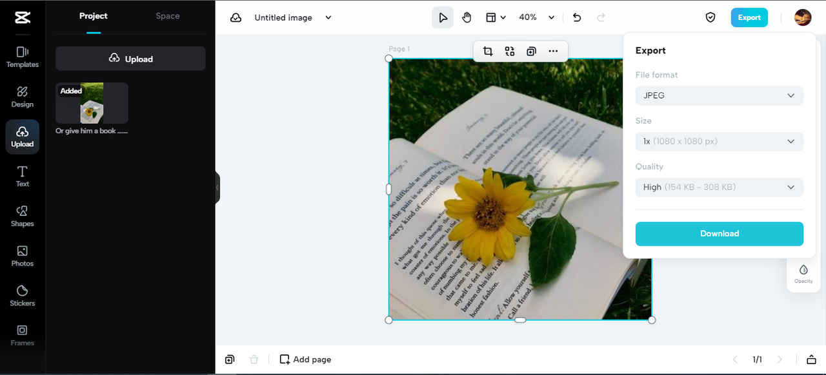Click the blue Export button
This screenshot has width=826, height=375.
[x=749, y=17]
